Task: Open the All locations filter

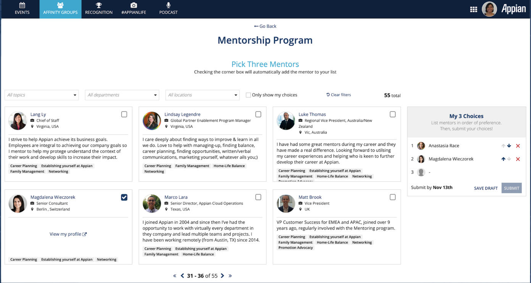Action: [202, 95]
